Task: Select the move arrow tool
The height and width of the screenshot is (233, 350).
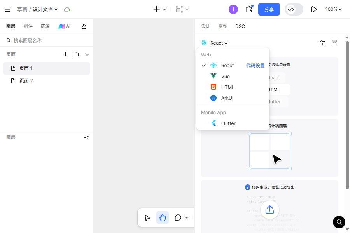Action: [x=147, y=217]
